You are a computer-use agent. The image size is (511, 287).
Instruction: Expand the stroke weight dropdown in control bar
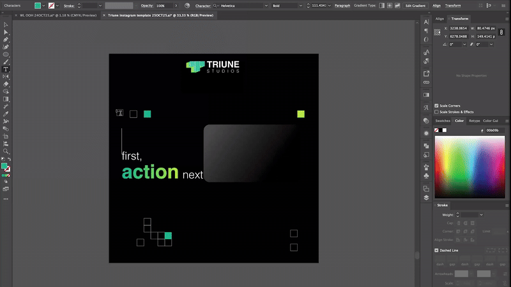[x=100, y=6]
